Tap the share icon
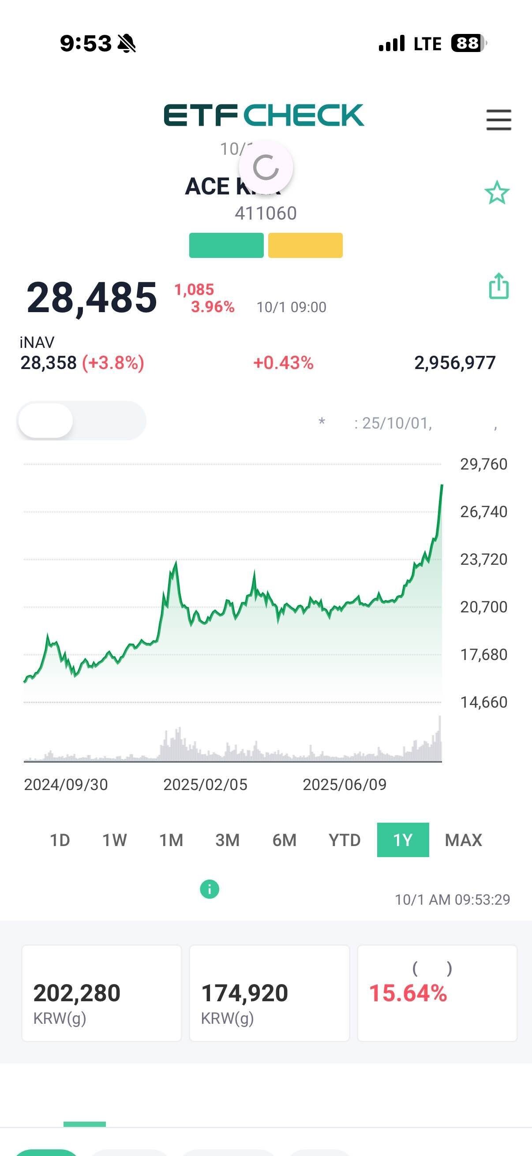The width and height of the screenshot is (532, 1156). (498, 286)
